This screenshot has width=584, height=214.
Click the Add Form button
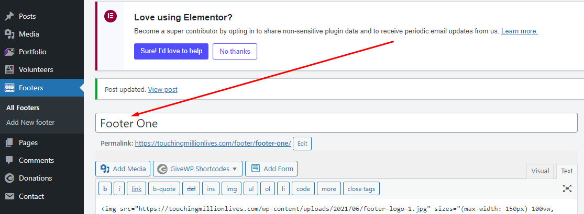coord(271,169)
